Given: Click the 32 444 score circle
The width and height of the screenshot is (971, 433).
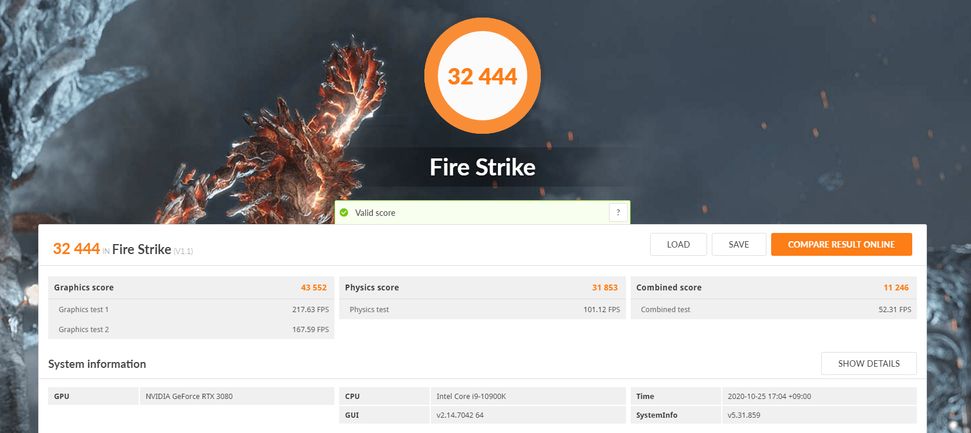Looking at the screenshot, I should pos(483,76).
